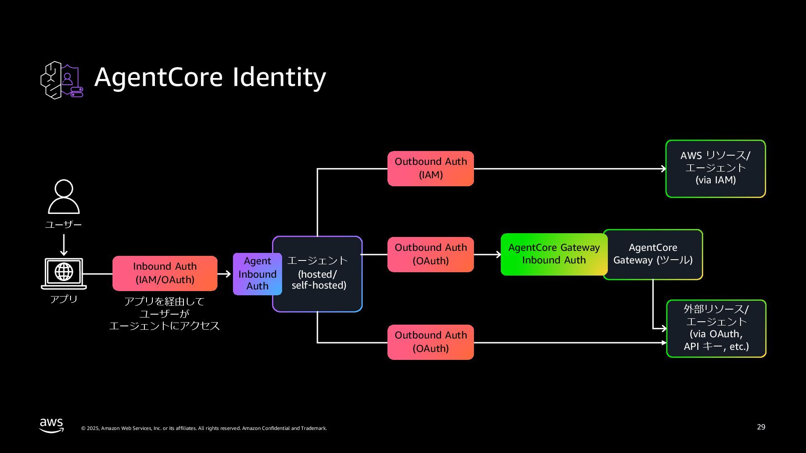Click the エージェント hosted/self-hosted box
Screen dimensions: 806x453
(320, 273)
